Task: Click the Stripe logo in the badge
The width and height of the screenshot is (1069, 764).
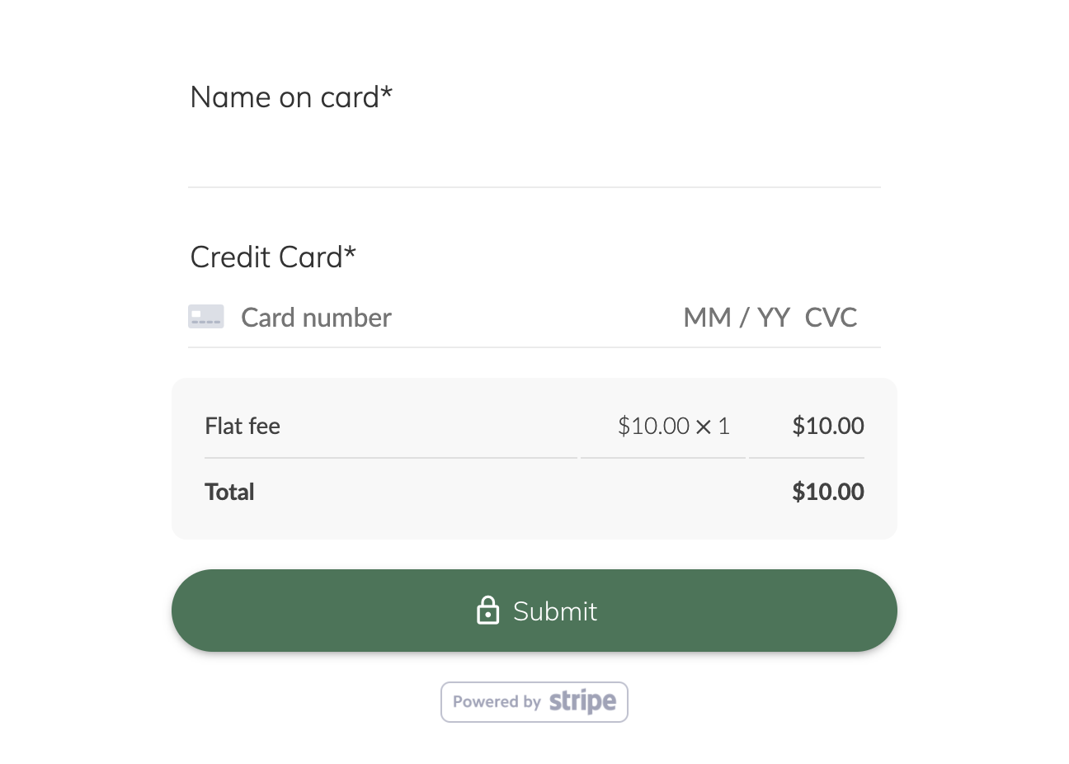Action: [x=582, y=702]
